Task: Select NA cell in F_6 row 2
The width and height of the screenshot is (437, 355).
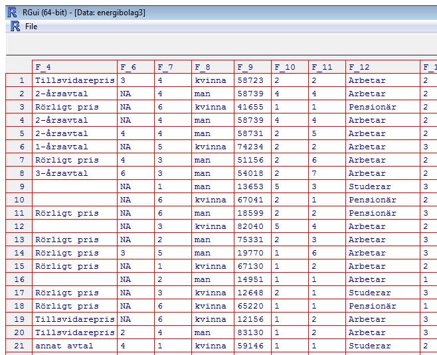Action: 135,94
